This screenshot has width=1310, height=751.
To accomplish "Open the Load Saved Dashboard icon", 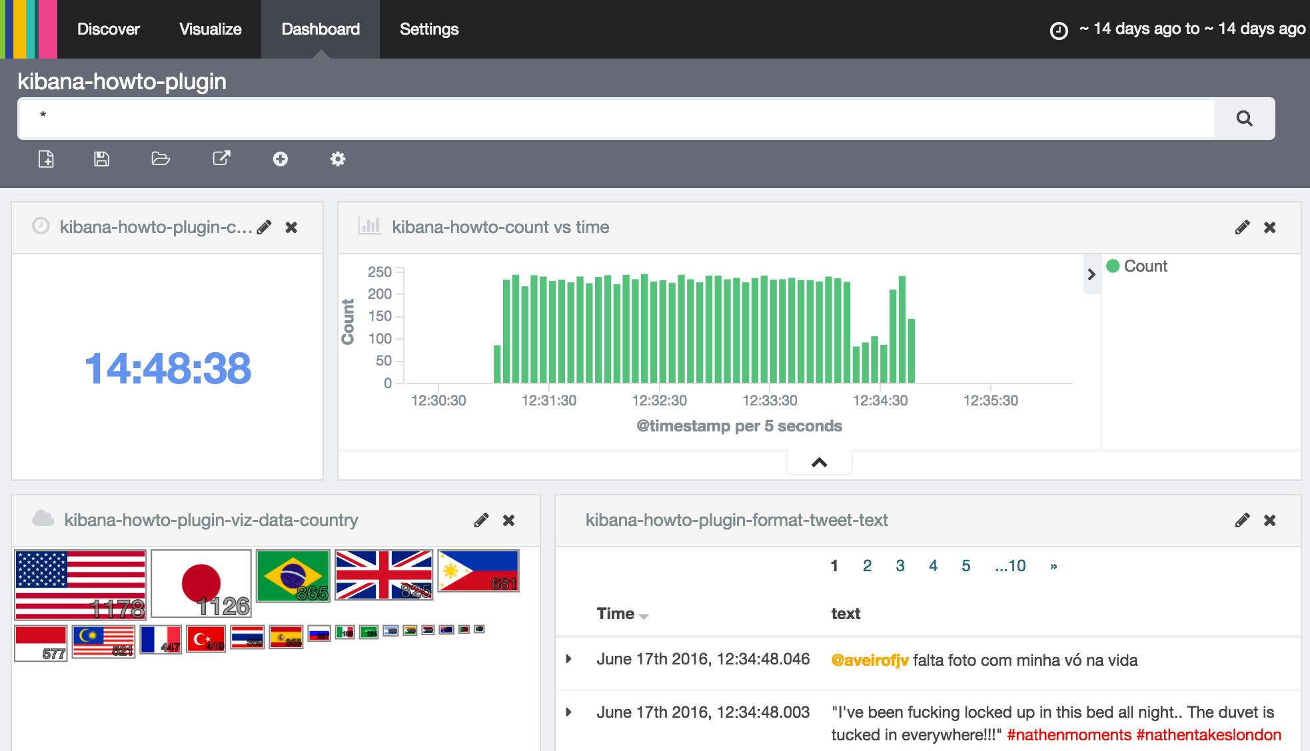I will click(161, 159).
